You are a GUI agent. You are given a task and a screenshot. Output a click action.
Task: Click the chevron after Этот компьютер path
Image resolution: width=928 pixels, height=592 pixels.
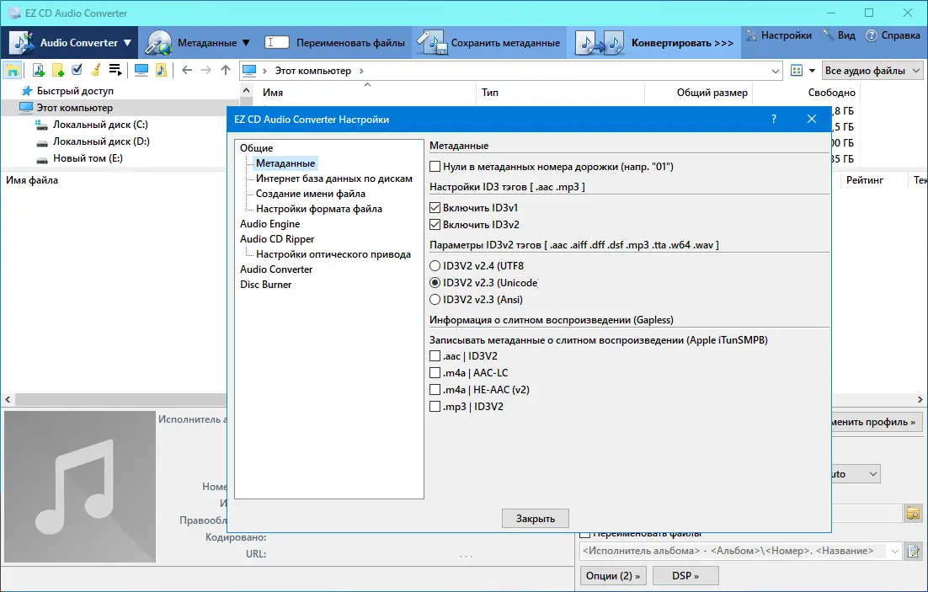click(x=361, y=71)
